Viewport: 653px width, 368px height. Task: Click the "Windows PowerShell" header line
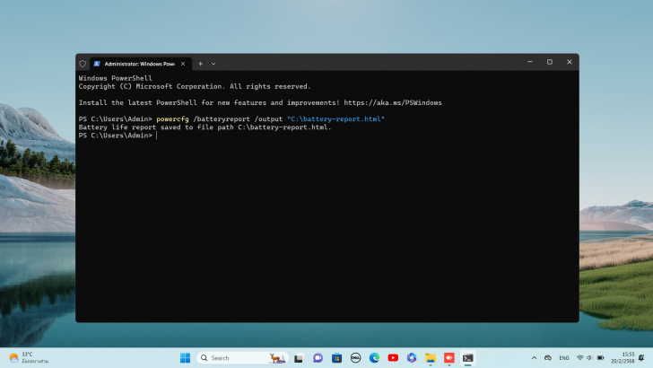tap(116, 78)
